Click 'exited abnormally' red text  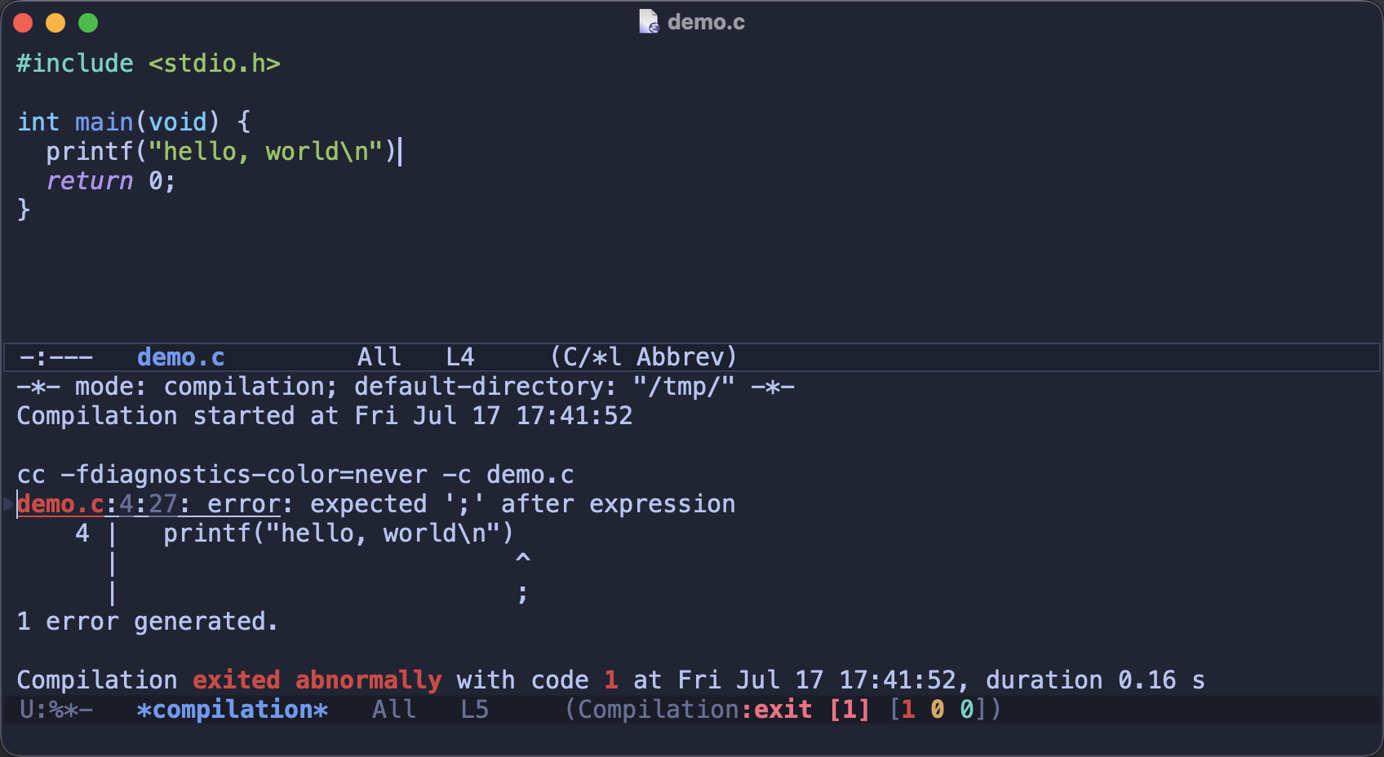(317, 680)
